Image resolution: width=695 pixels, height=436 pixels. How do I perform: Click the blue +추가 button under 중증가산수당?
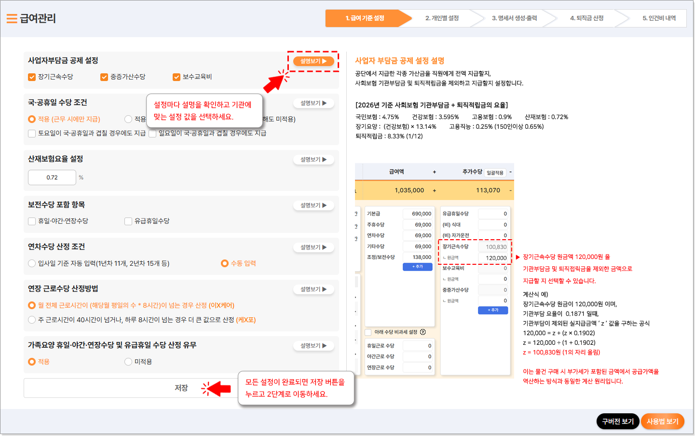[x=492, y=310]
